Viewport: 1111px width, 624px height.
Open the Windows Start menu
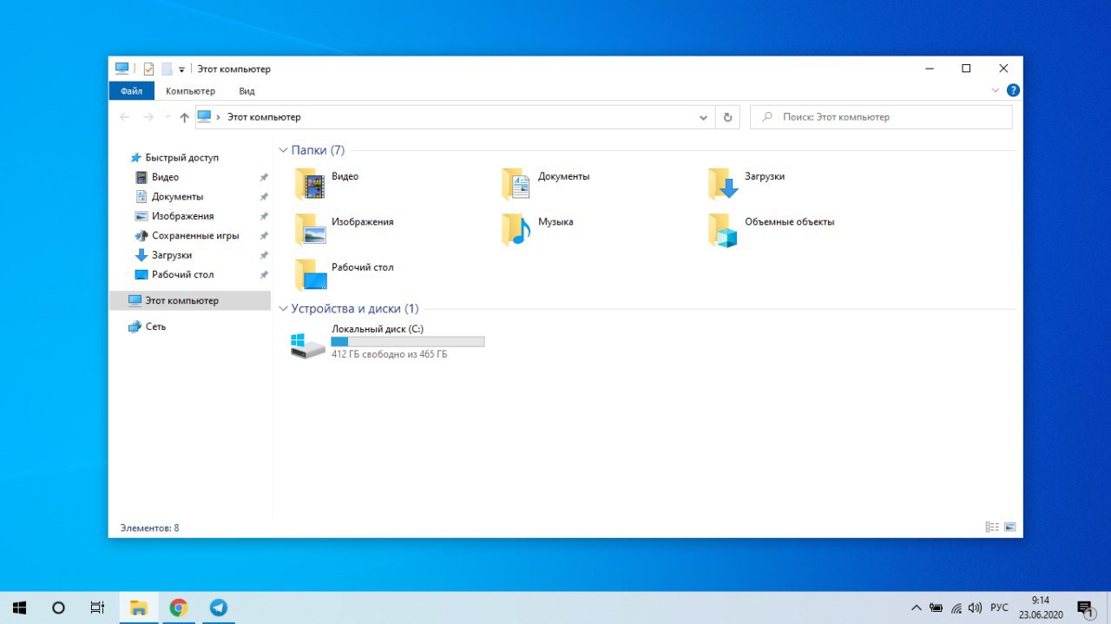click(19, 608)
